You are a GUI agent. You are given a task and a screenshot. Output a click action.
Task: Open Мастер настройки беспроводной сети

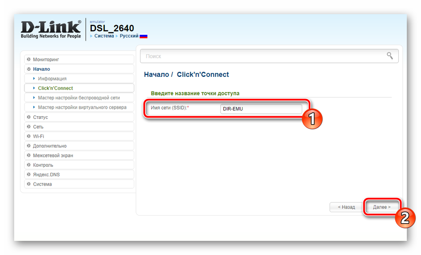(79, 98)
